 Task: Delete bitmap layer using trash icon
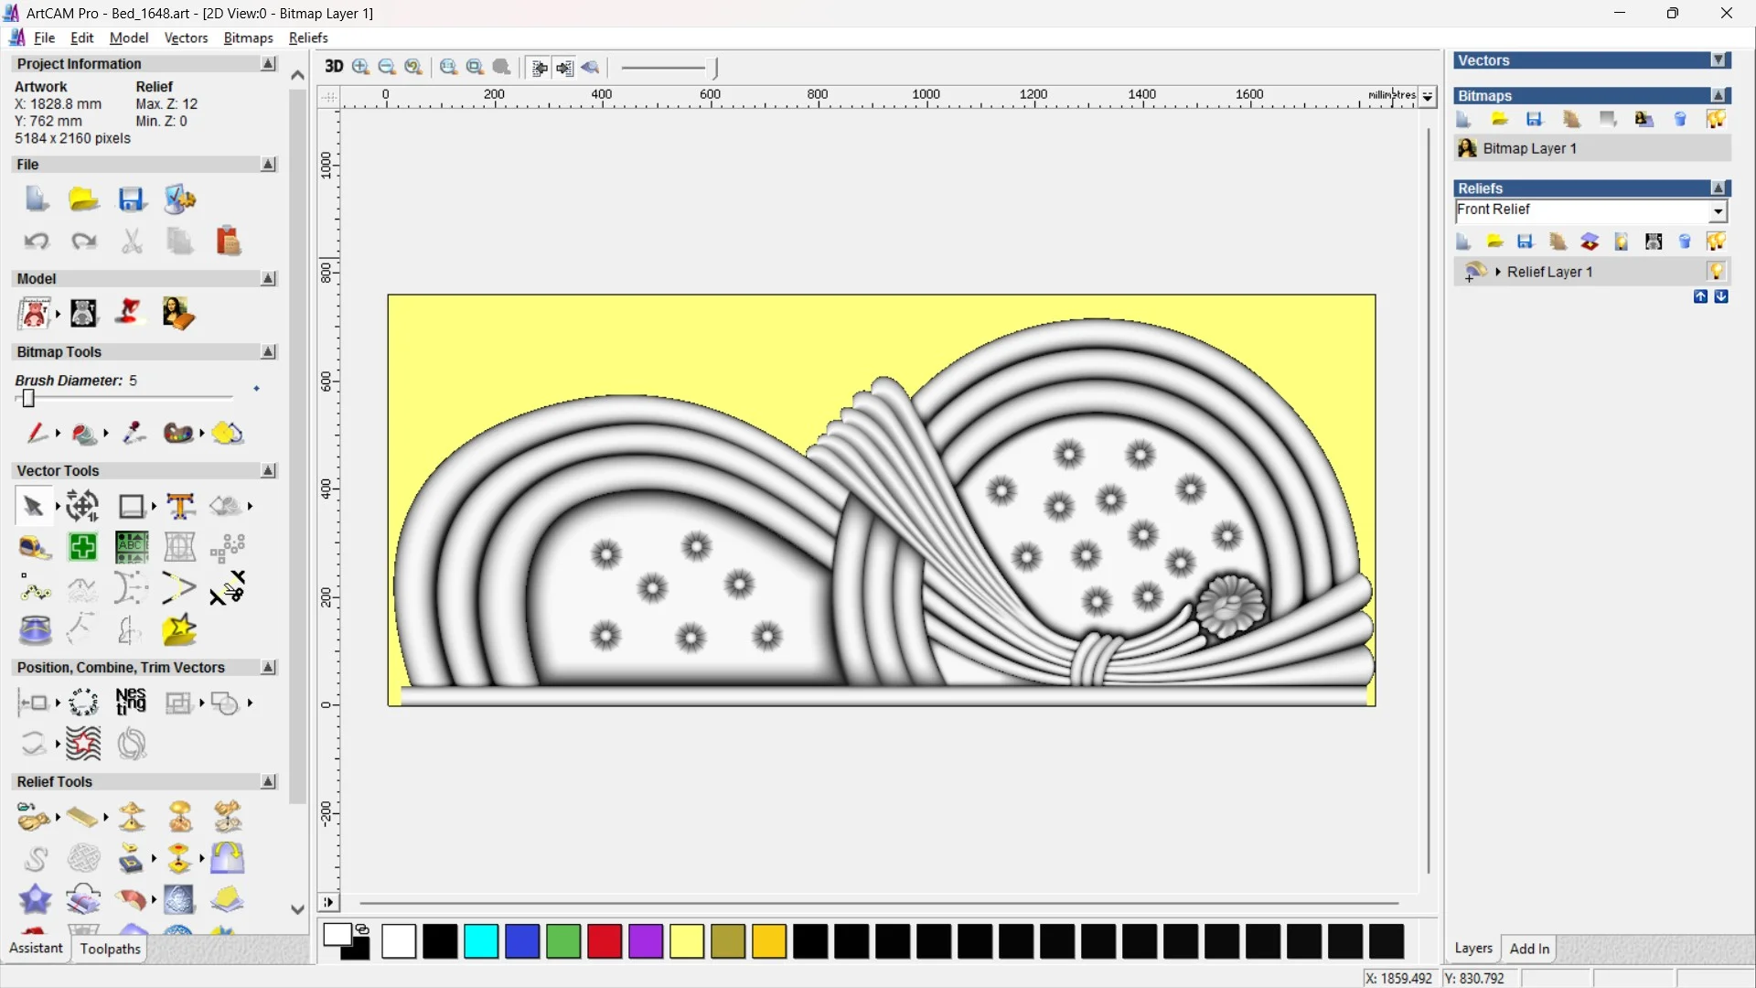pos(1680,120)
